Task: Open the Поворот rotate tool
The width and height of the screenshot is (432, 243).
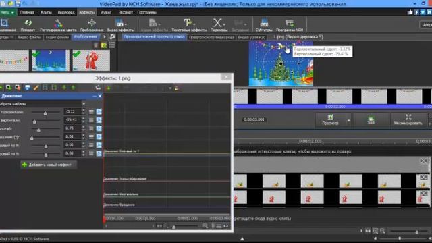Action: click(x=28, y=25)
